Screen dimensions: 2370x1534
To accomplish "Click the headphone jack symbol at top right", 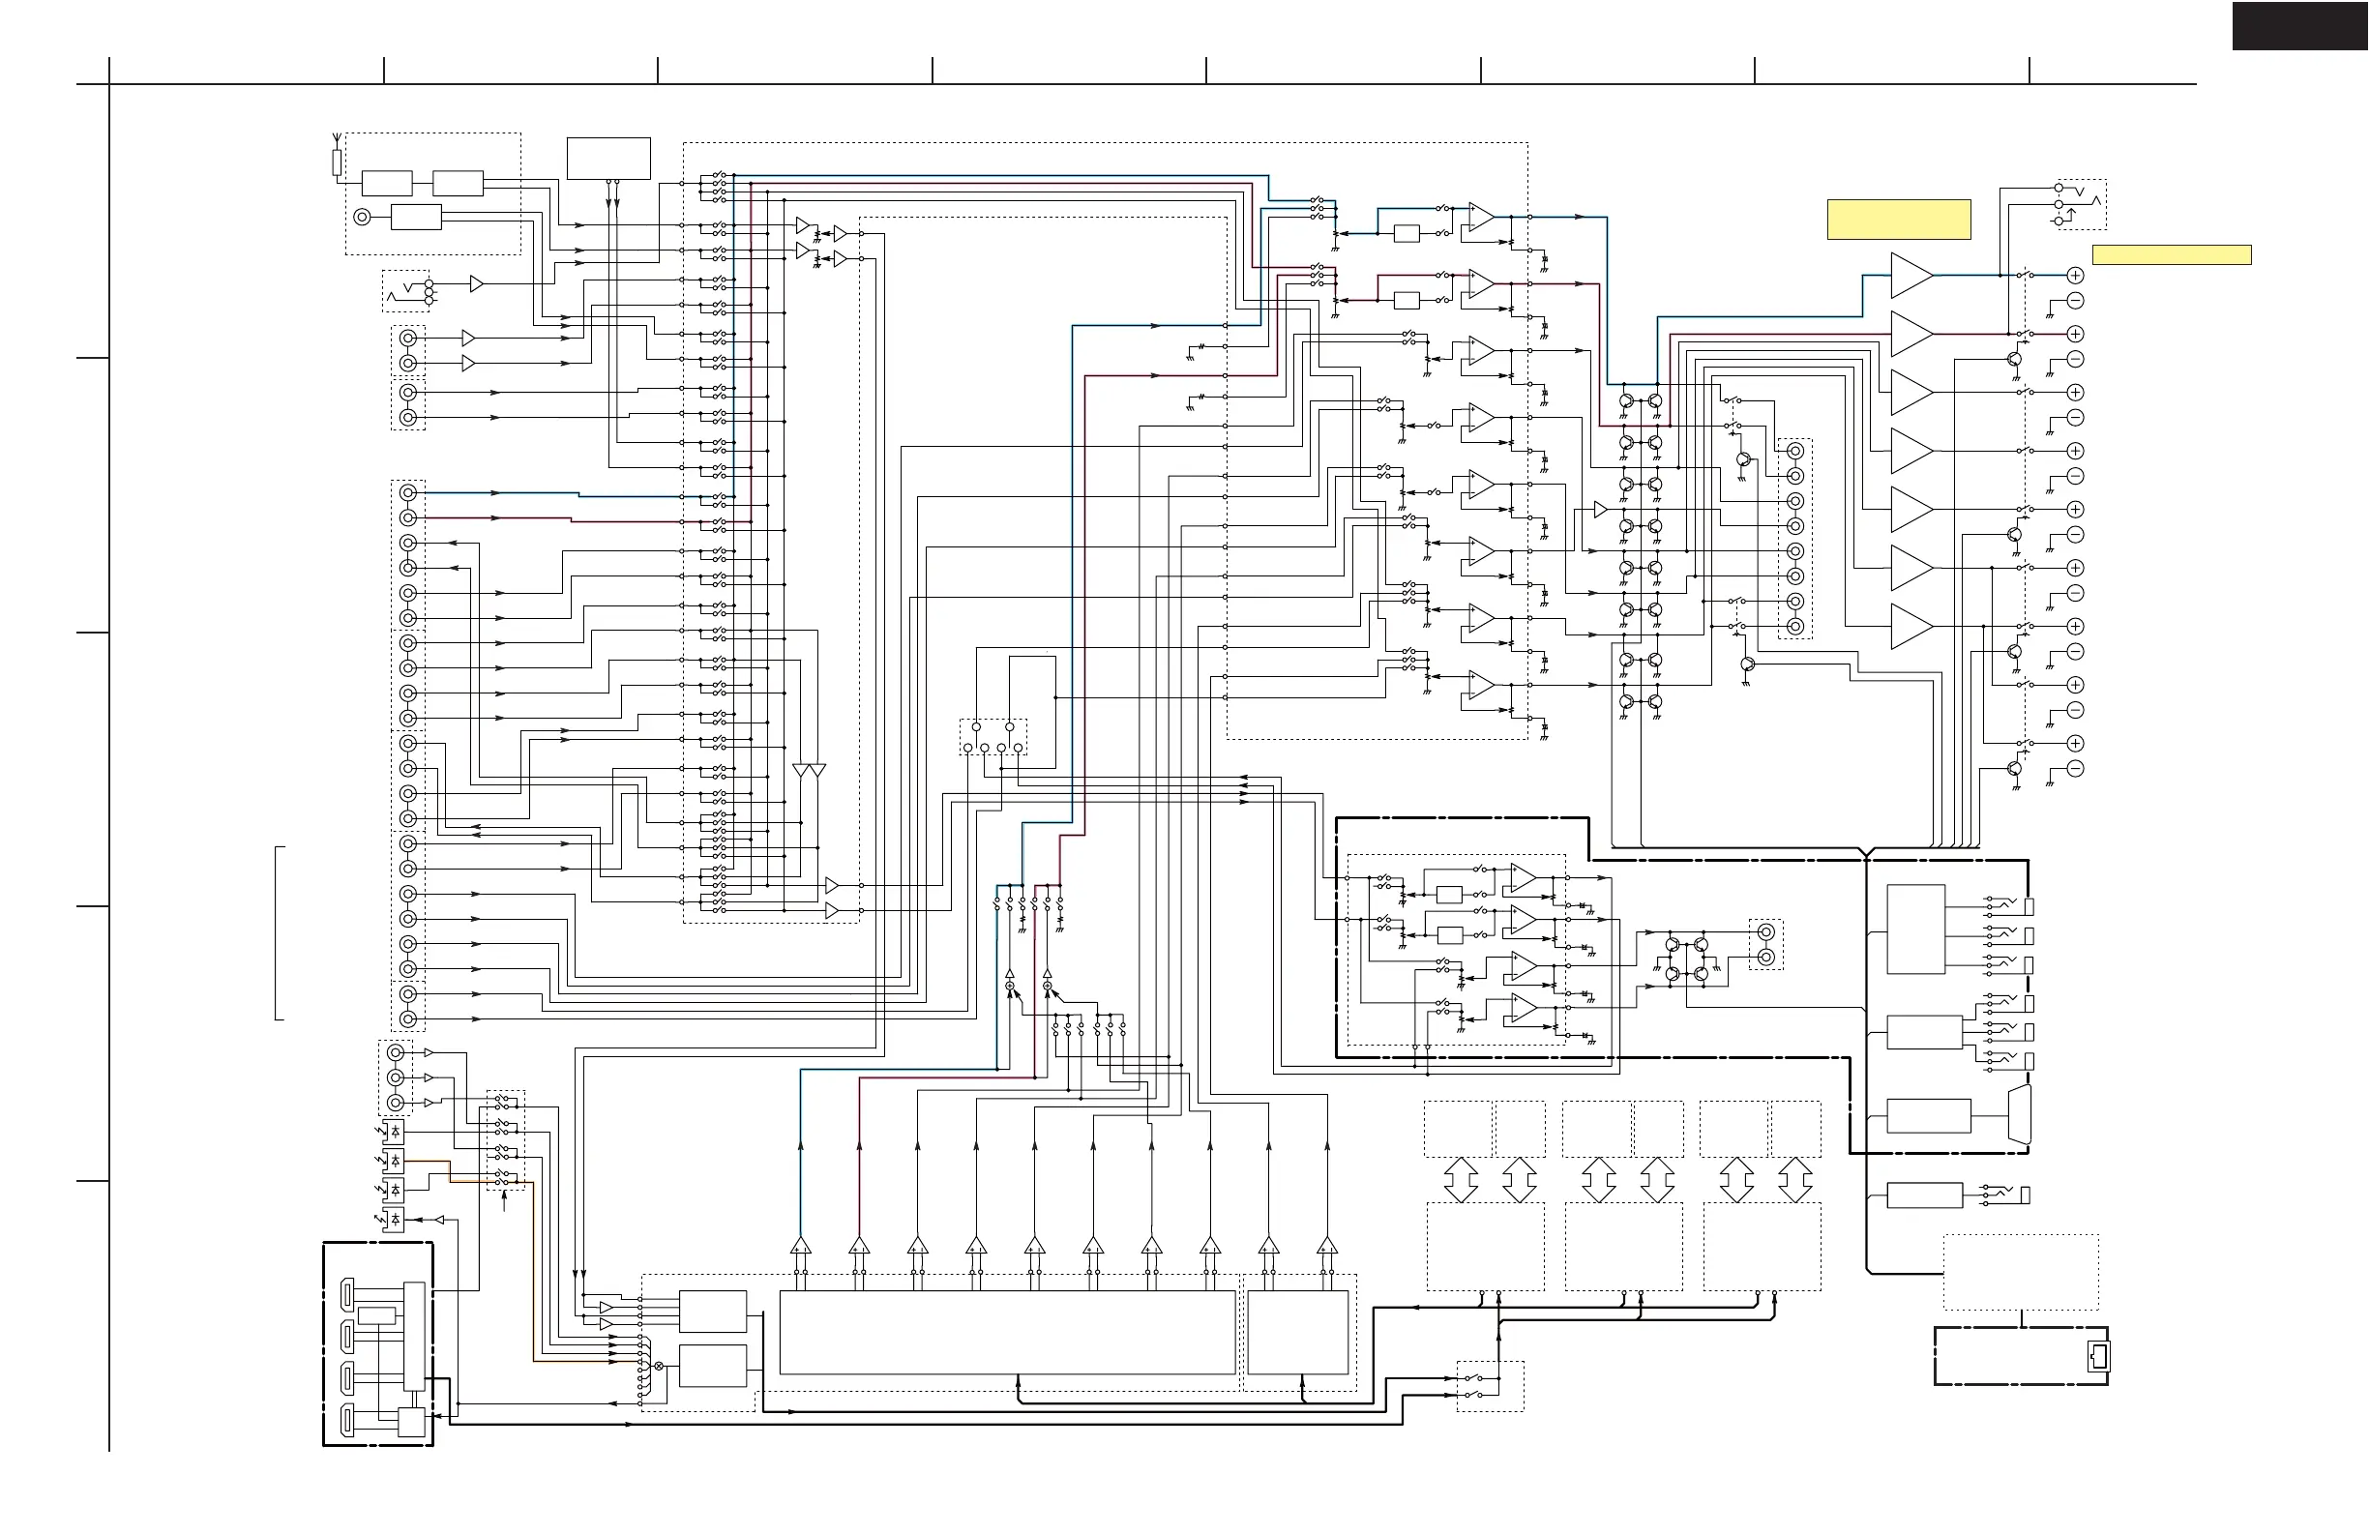I will point(2079,204).
